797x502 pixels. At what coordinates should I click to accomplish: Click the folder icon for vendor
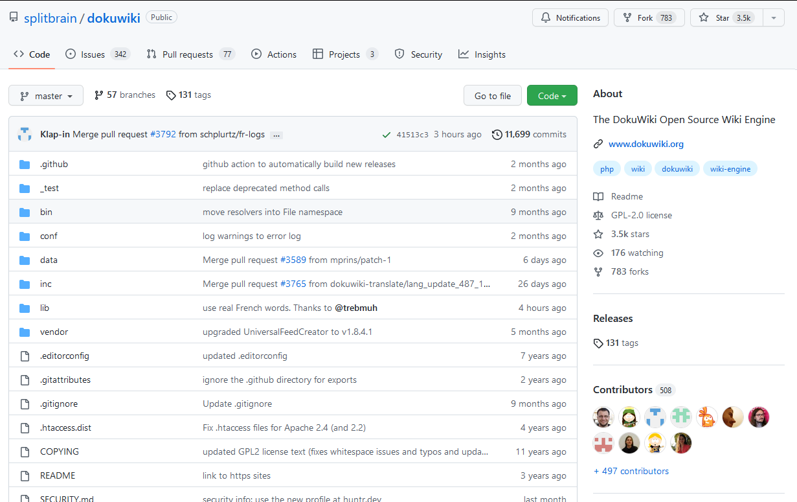pos(25,332)
